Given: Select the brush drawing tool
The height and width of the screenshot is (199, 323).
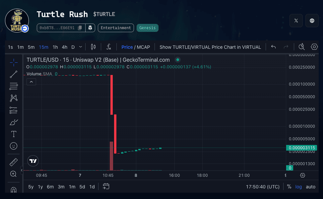Looking at the screenshot, I should click(x=14, y=122).
